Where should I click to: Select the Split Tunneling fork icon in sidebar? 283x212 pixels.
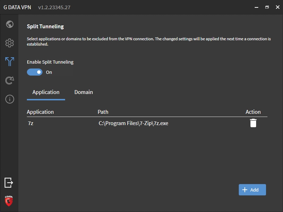point(10,61)
